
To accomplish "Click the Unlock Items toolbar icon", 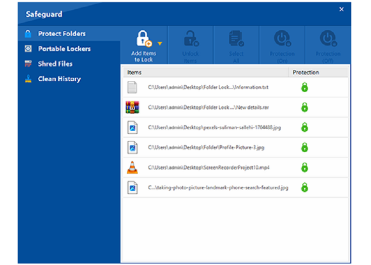I will click(191, 38).
